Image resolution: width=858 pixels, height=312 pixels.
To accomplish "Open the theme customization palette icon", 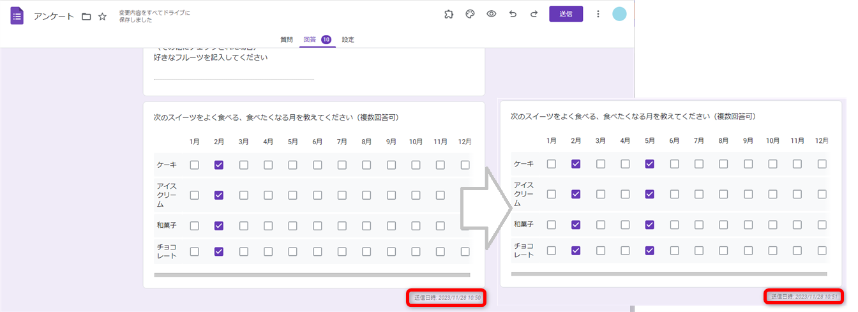I will tap(470, 14).
